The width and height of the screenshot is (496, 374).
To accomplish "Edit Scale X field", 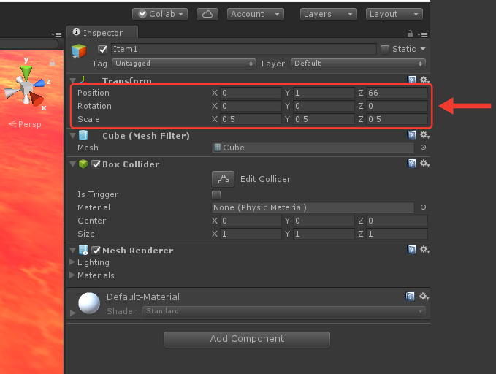I will tap(251, 119).
